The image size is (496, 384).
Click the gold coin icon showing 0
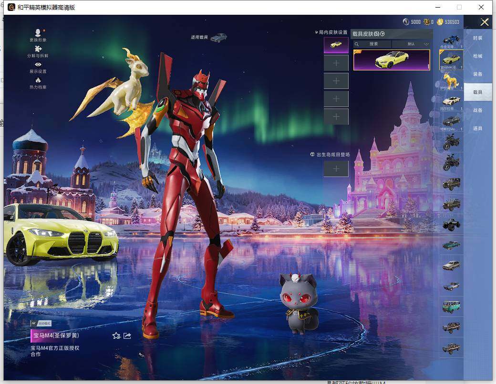point(427,22)
